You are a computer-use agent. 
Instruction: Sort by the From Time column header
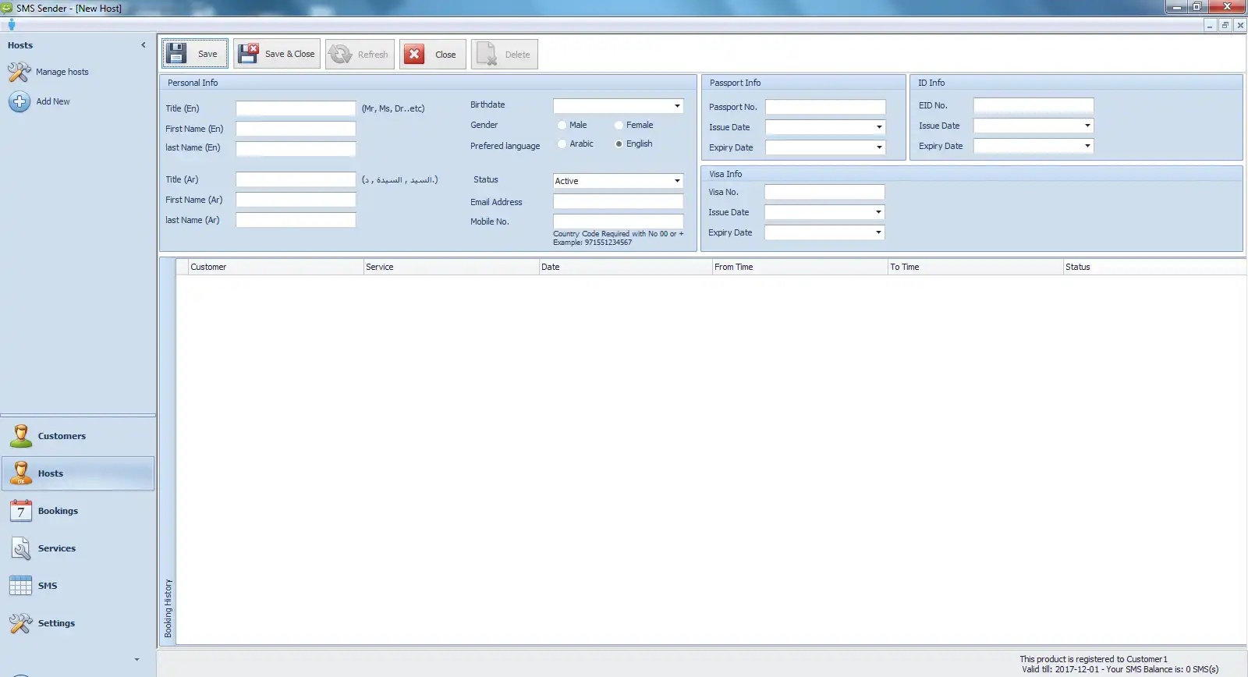tap(801, 267)
